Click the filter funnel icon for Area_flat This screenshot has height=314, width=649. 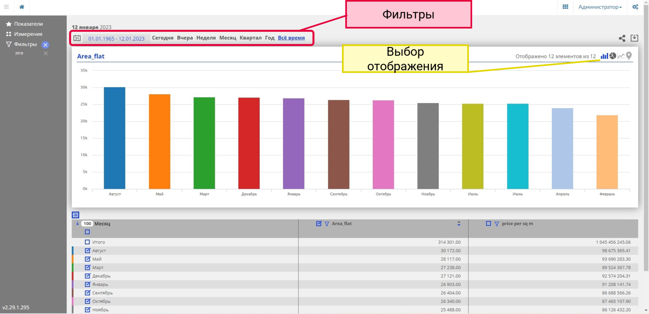[327, 224]
